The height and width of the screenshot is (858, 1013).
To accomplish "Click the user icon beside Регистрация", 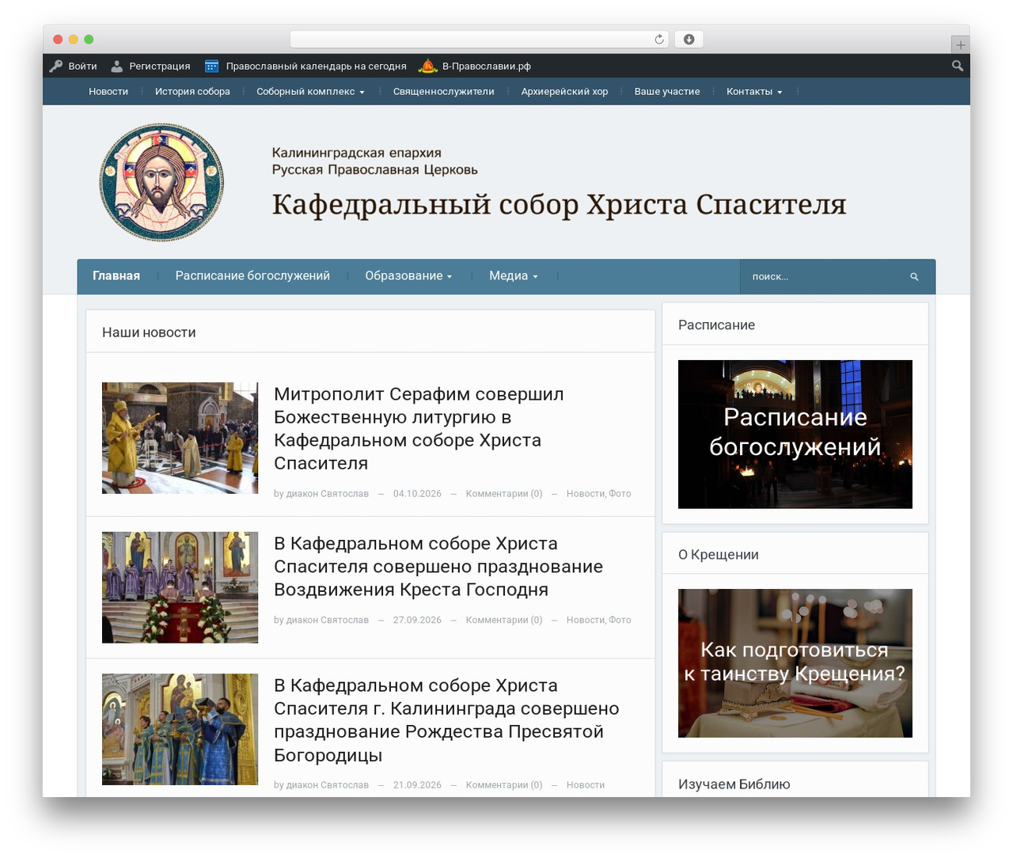I will [x=117, y=66].
